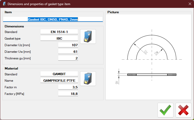Click the material standard GAMBIT field

[x=59, y=74]
